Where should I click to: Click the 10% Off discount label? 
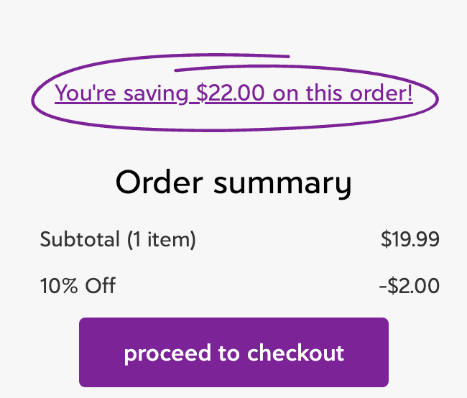point(78,286)
